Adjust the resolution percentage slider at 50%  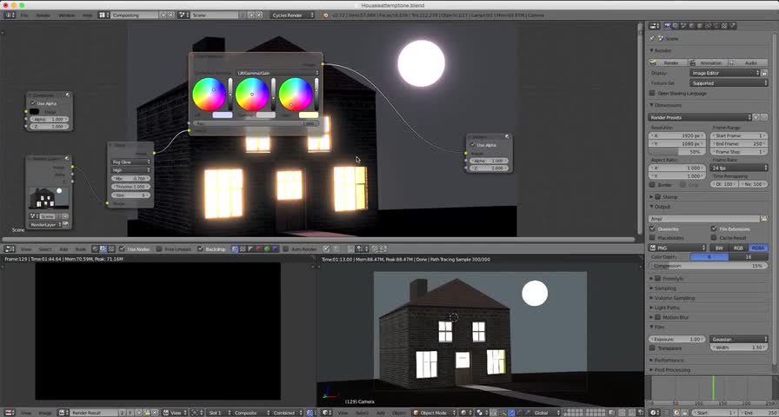[678, 152]
